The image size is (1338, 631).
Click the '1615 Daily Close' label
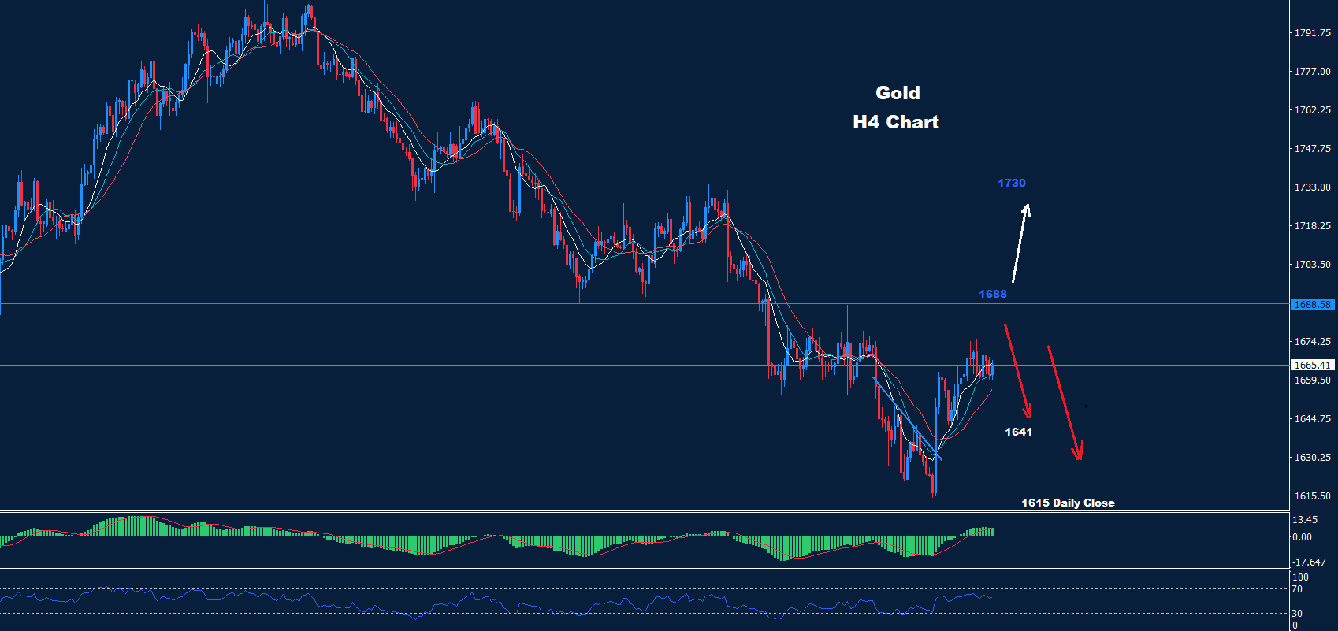[x=1068, y=503]
